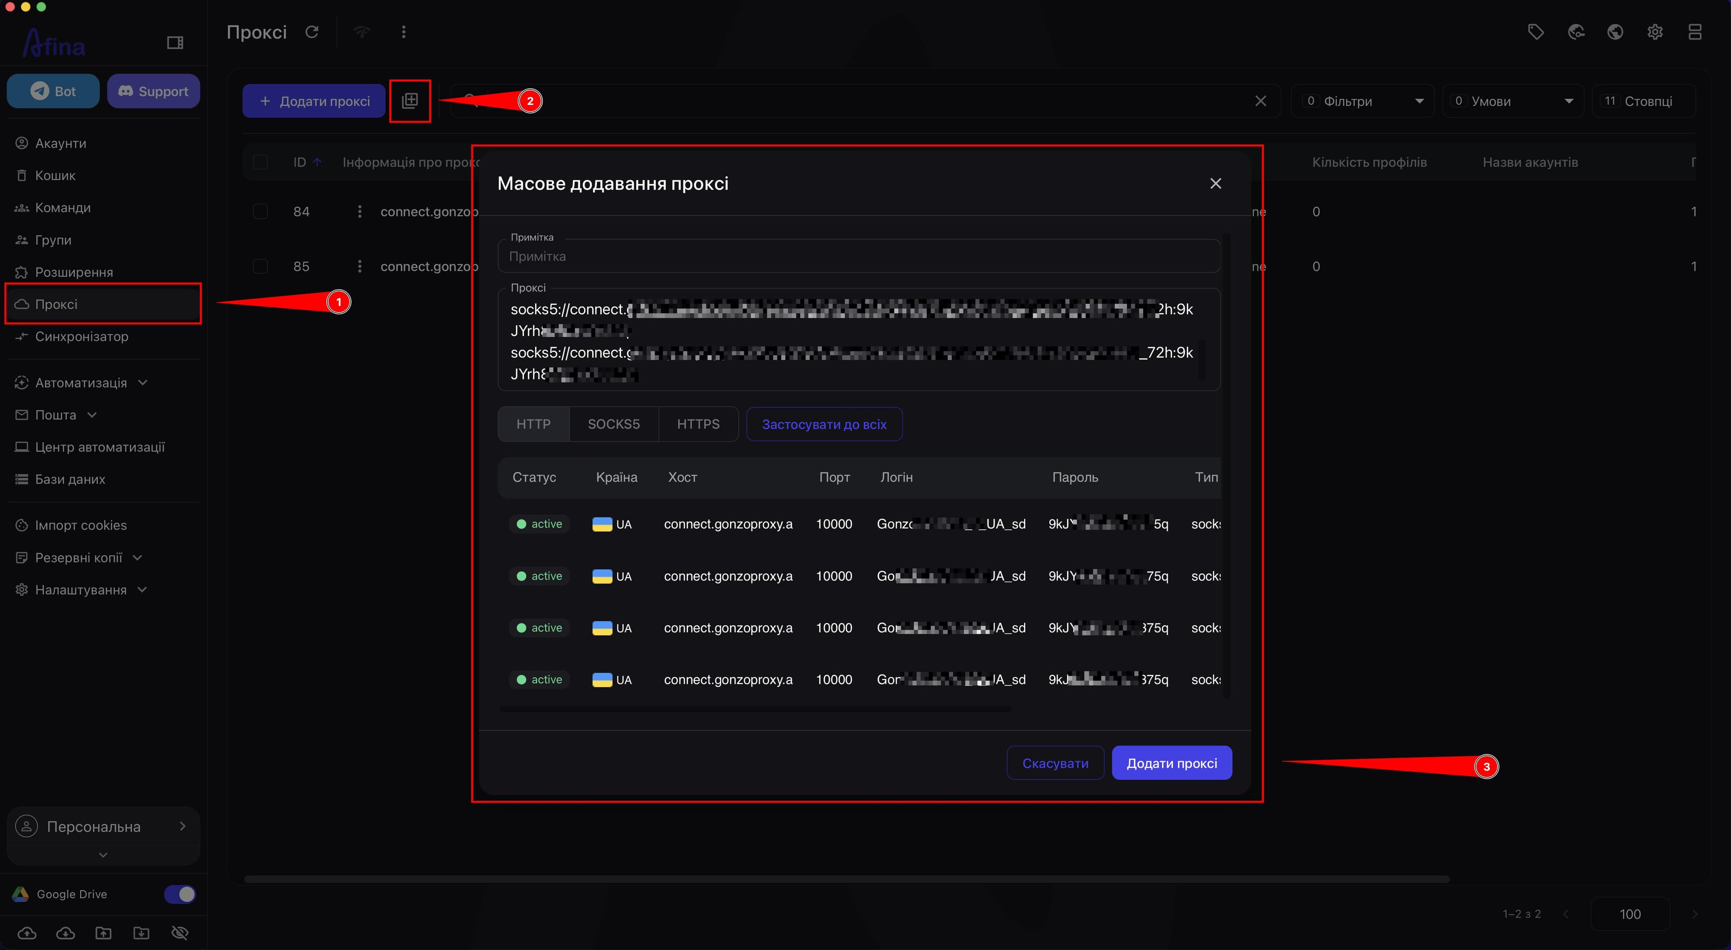Open the Умови dropdown
The image size is (1731, 950).
(x=1513, y=101)
